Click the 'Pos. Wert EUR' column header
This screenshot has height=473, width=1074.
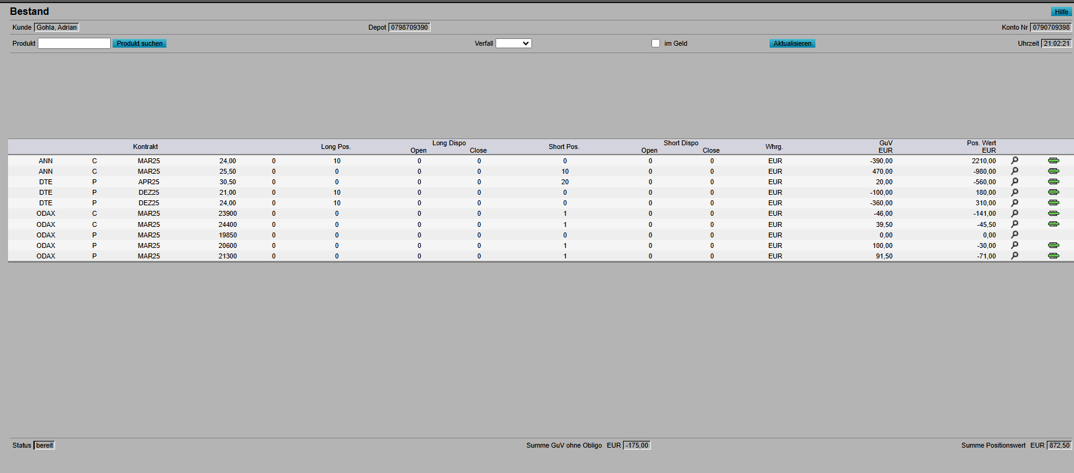(x=981, y=147)
